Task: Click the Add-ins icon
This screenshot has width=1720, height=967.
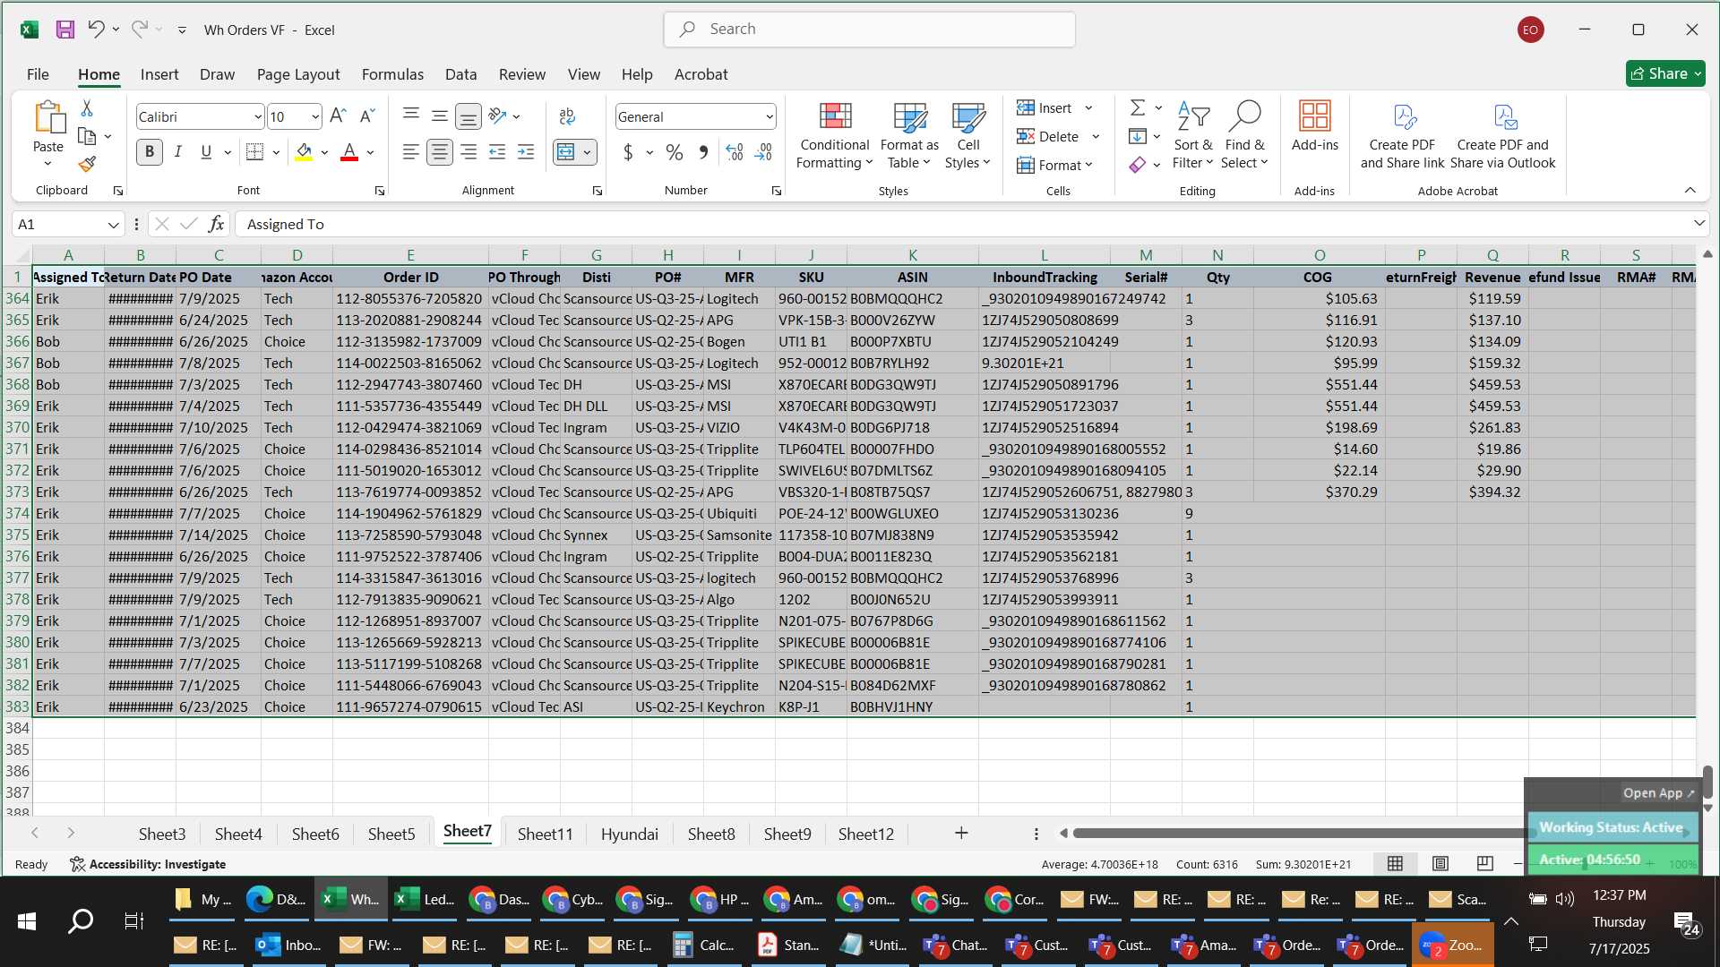Action: (x=1314, y=125)
